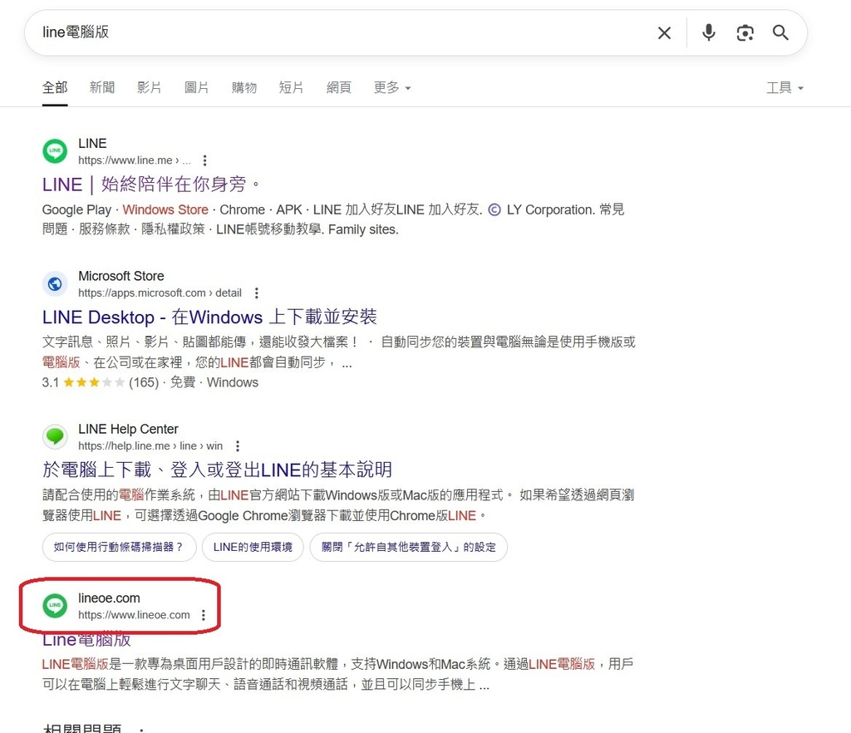Viewport: 851px width, 733px height.
Task: Open the three-dot menu for the lineoe.com result
Action: (x=204, y=615)
